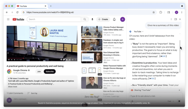
Task: Jump to timestamp chip after 'slammed'
Action: coord(163,56)
